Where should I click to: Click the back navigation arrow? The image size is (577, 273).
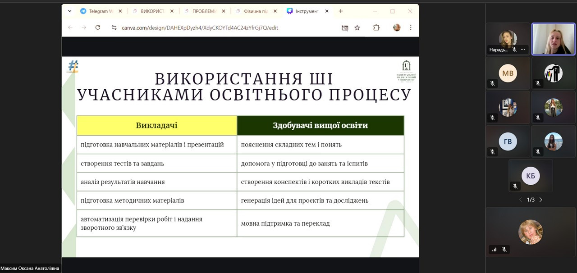coord(70,27)
